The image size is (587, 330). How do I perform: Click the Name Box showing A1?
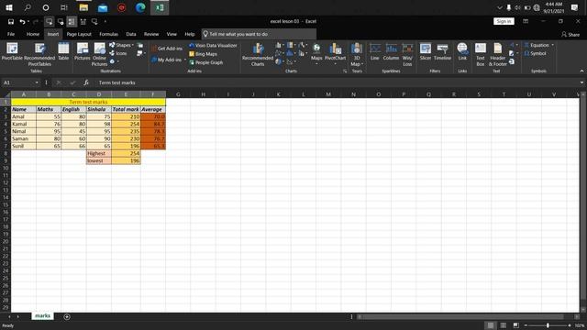coord(18,82)
